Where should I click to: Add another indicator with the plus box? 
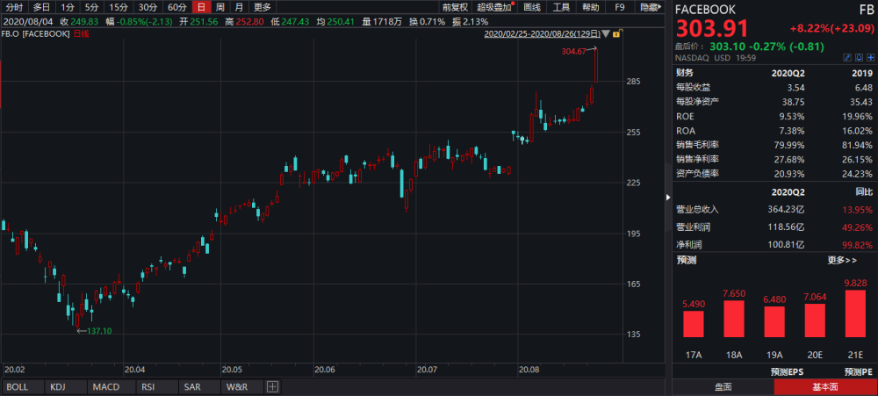coord(273,386)
